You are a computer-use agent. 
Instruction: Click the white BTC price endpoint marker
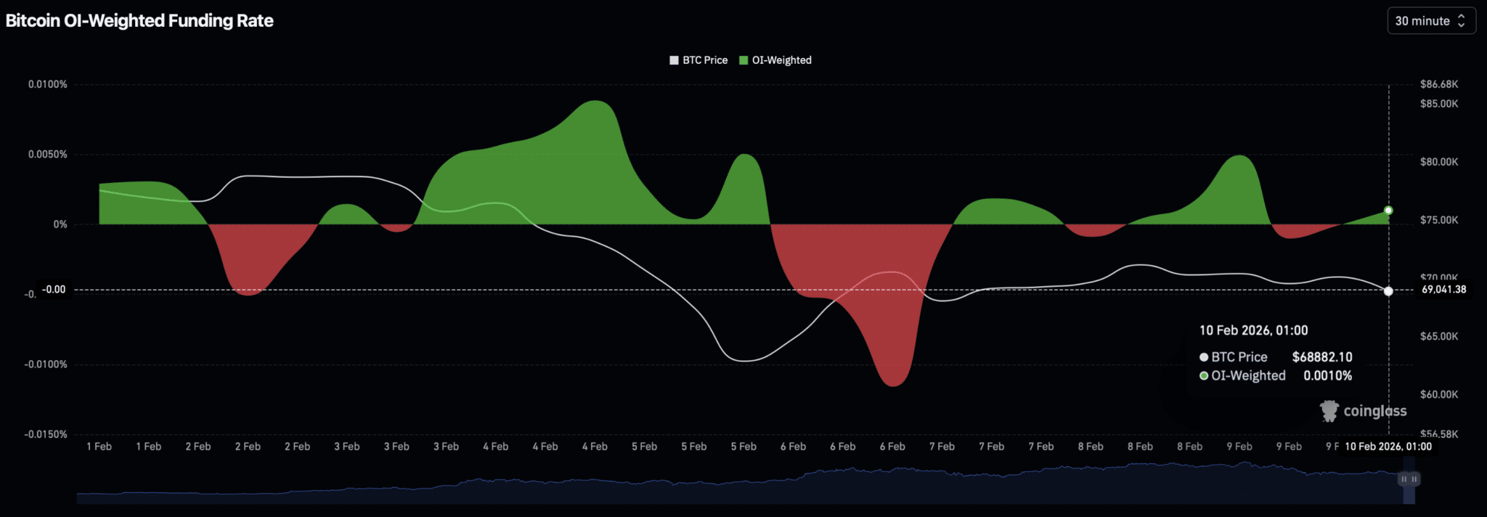coord(1388,291)
